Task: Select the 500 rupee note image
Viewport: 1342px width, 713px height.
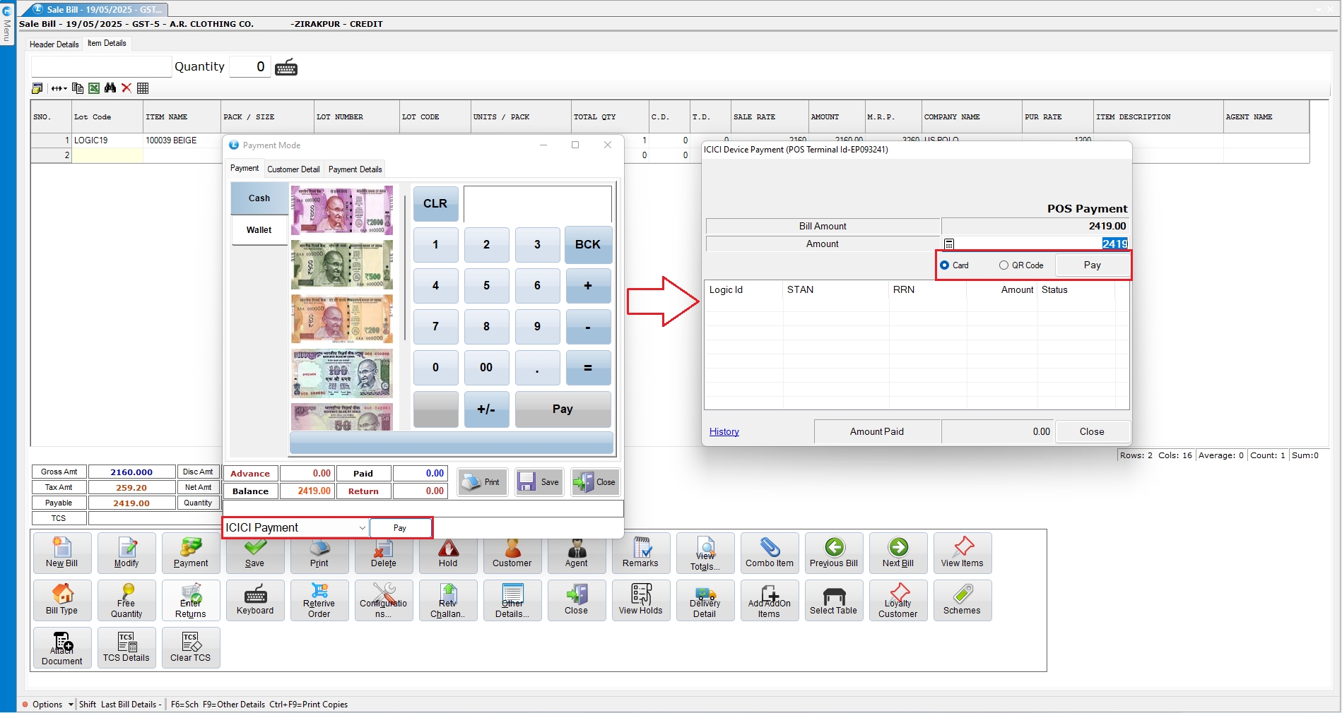Action: pos(342,265)
